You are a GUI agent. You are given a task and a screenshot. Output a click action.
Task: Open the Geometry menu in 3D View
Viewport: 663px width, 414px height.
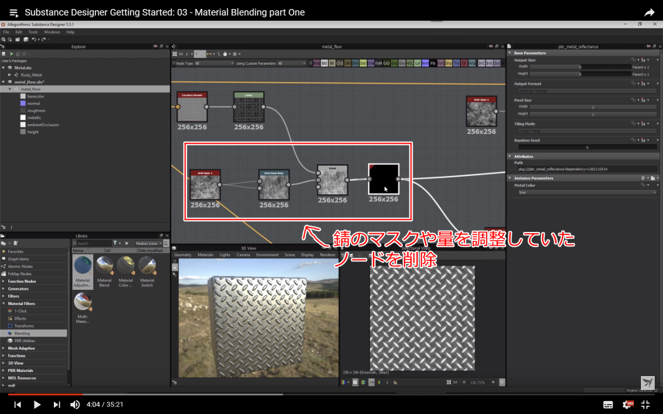click(182, 255)
